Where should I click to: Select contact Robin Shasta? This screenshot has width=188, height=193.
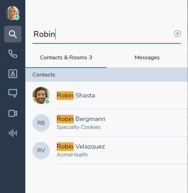(x=106, y=95)
